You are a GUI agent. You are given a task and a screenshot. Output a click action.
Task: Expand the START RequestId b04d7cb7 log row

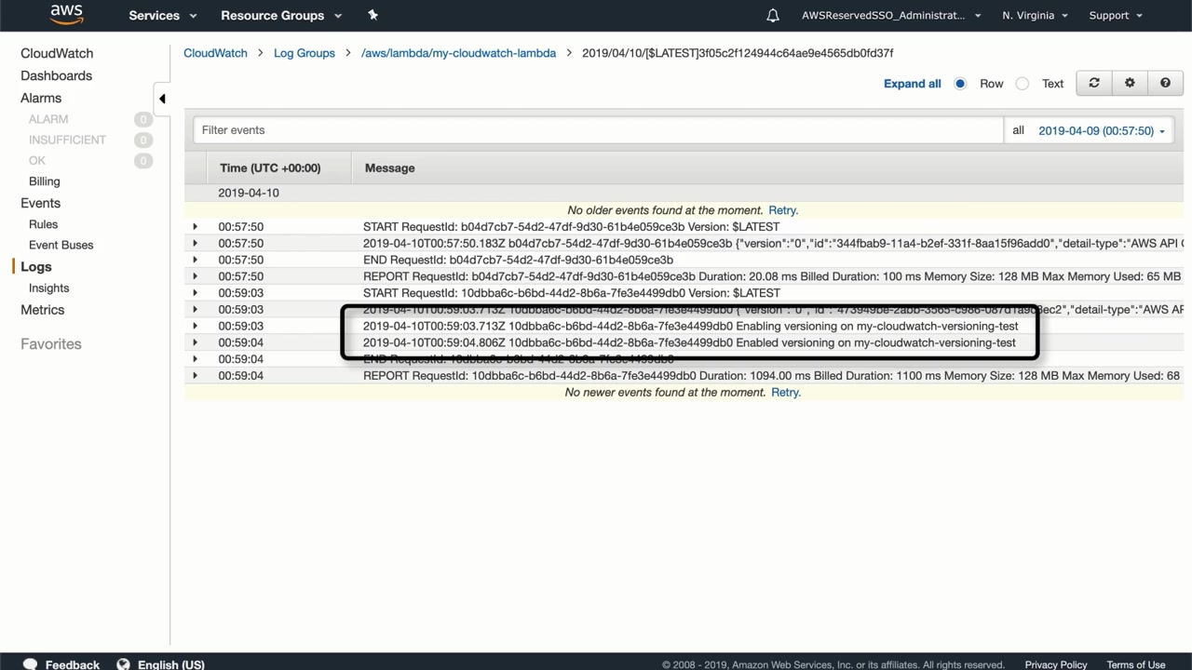(x=195, y=227)
